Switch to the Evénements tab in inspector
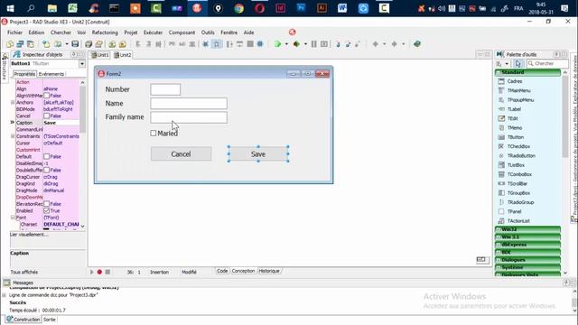 point(51,74)
